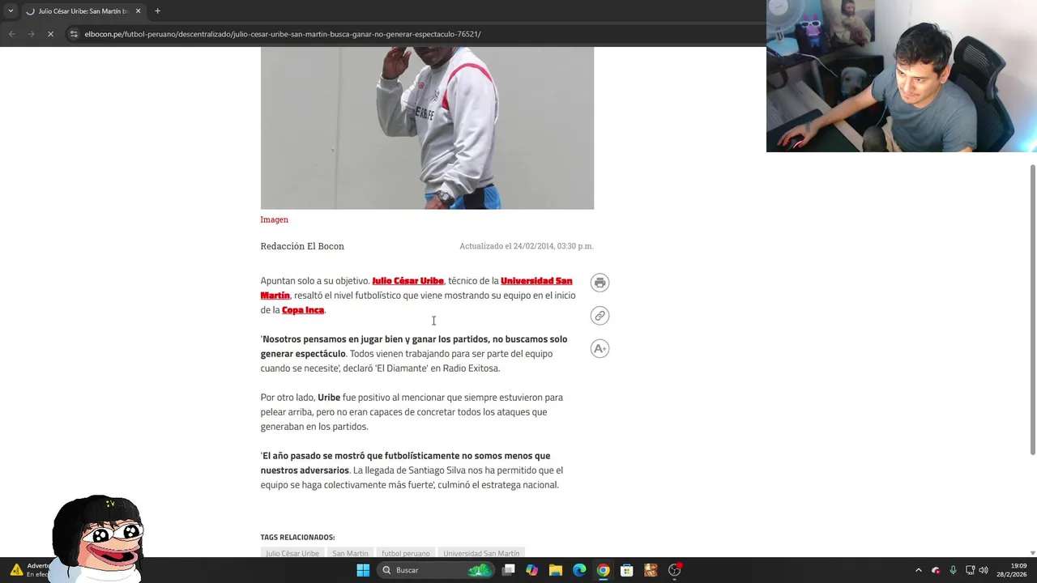
Task: Click the page vertical scrollbar thumb
Action: tap(1032, 309)
